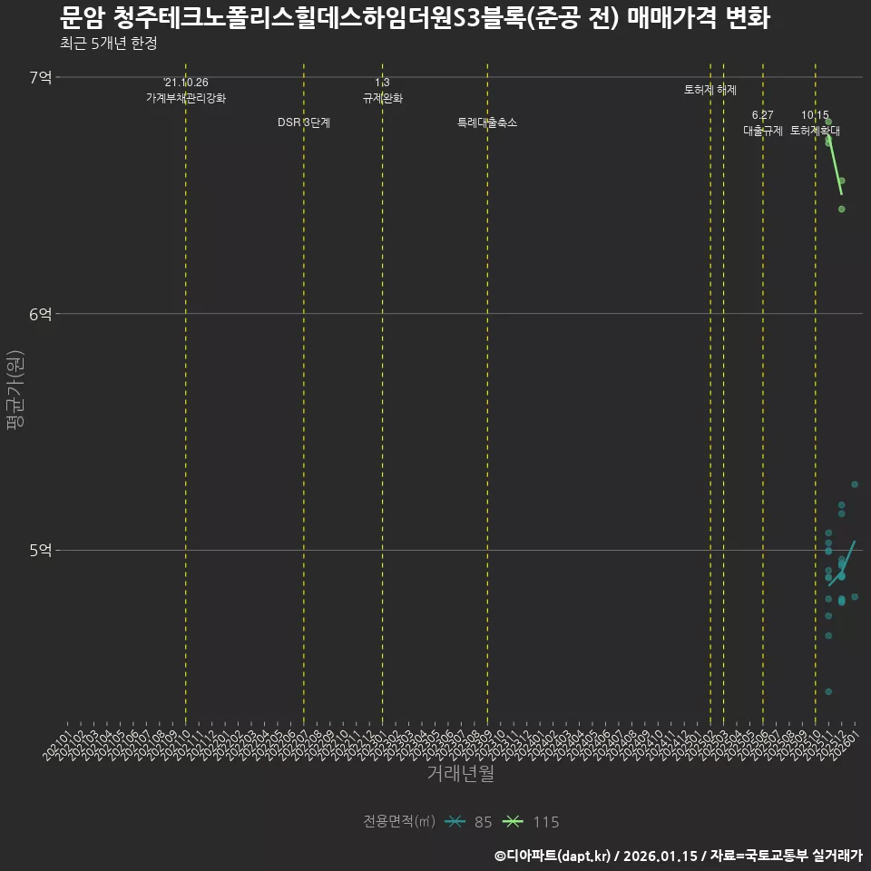Select the teal 85㎡ legend marker icon
The height and width of the screenshot is (871, 871).
[x=454, y=822]
